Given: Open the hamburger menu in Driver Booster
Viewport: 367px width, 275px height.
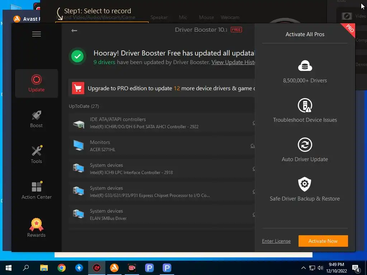Looking at the screenshot, I should [37, 34].
